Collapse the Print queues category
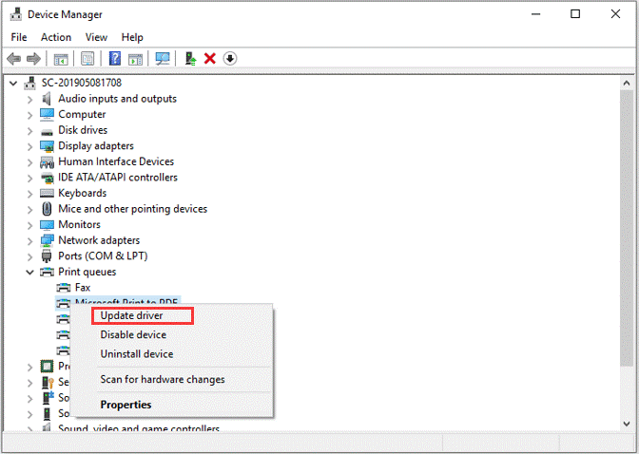This screenshot has height=454, width=639. click(29, 272)
